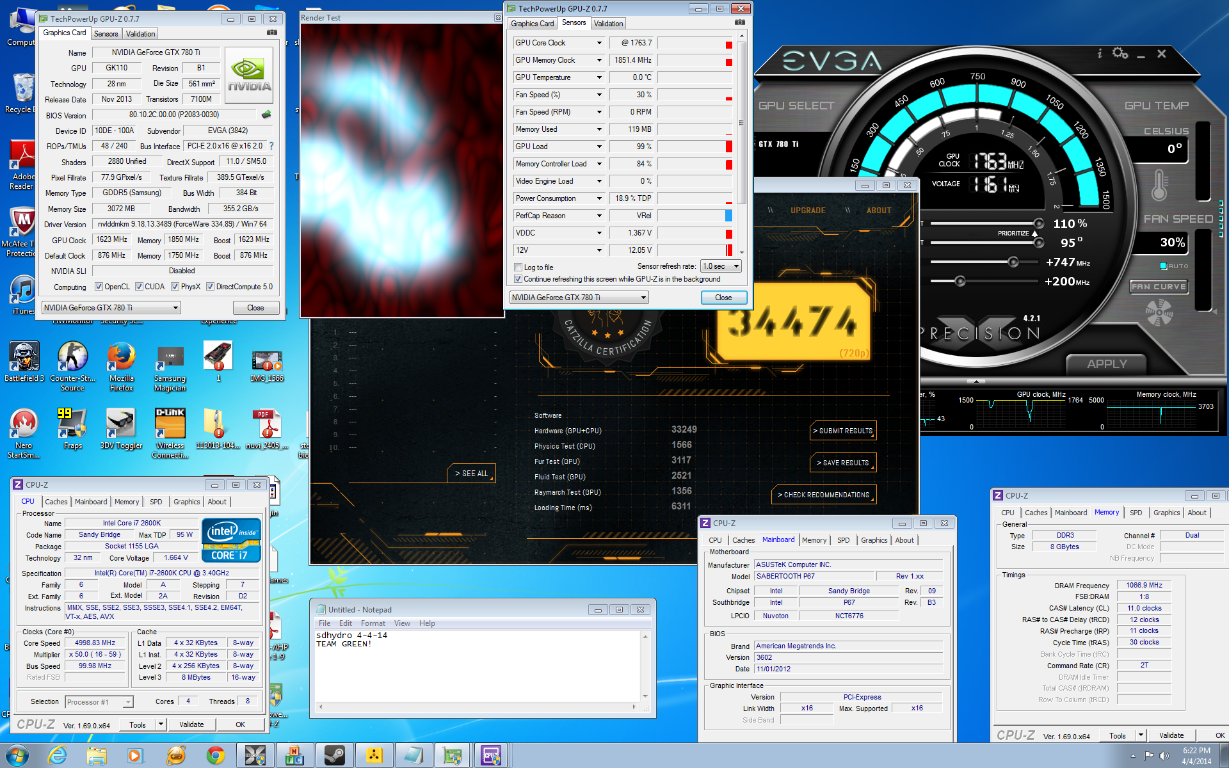Open the PerfCap Reason sensor dropdown

pos(599,216)
